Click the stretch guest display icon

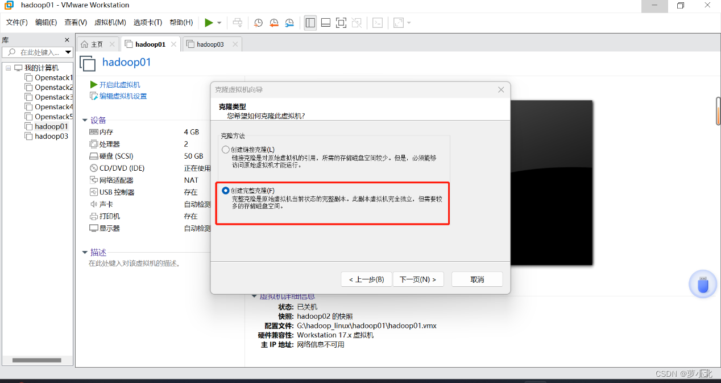398,23
